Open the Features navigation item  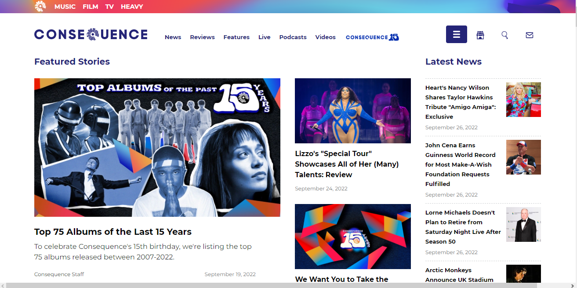tap(236, 37)
